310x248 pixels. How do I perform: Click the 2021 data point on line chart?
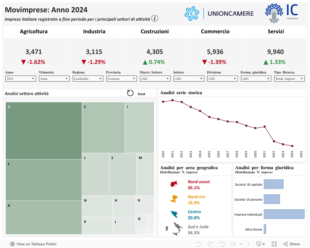(265, 127)
